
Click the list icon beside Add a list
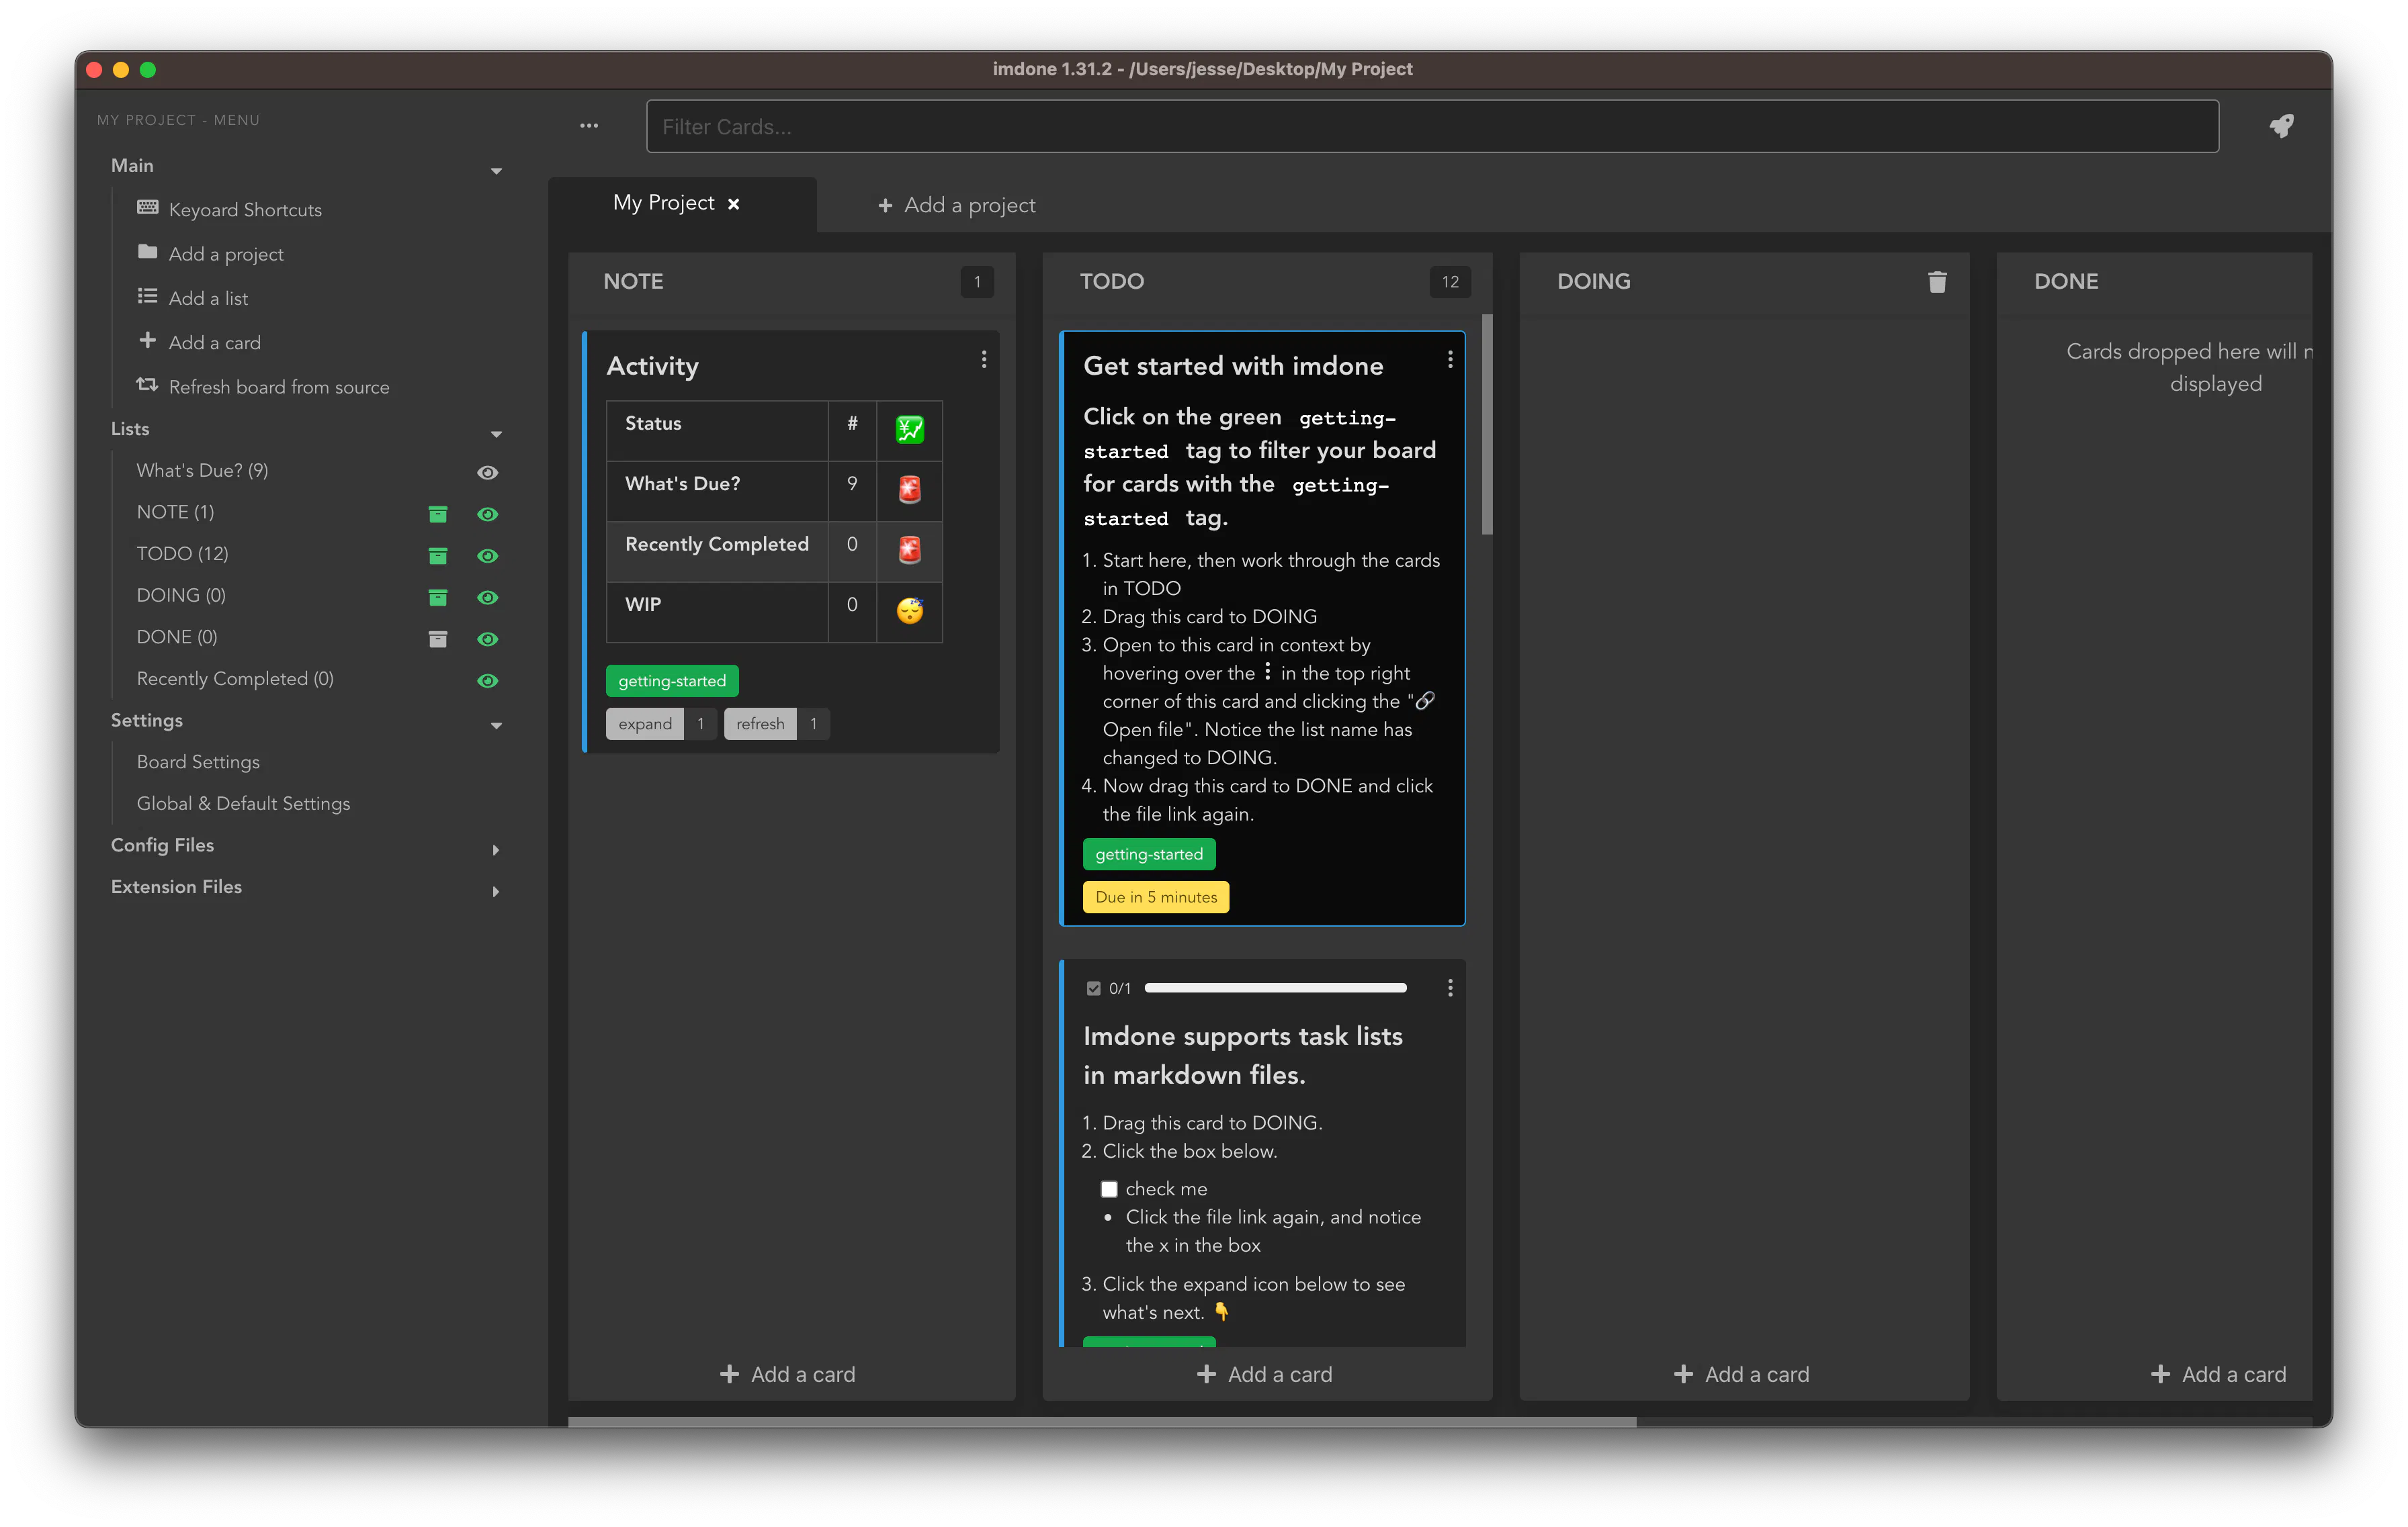[x=147, y=297]
